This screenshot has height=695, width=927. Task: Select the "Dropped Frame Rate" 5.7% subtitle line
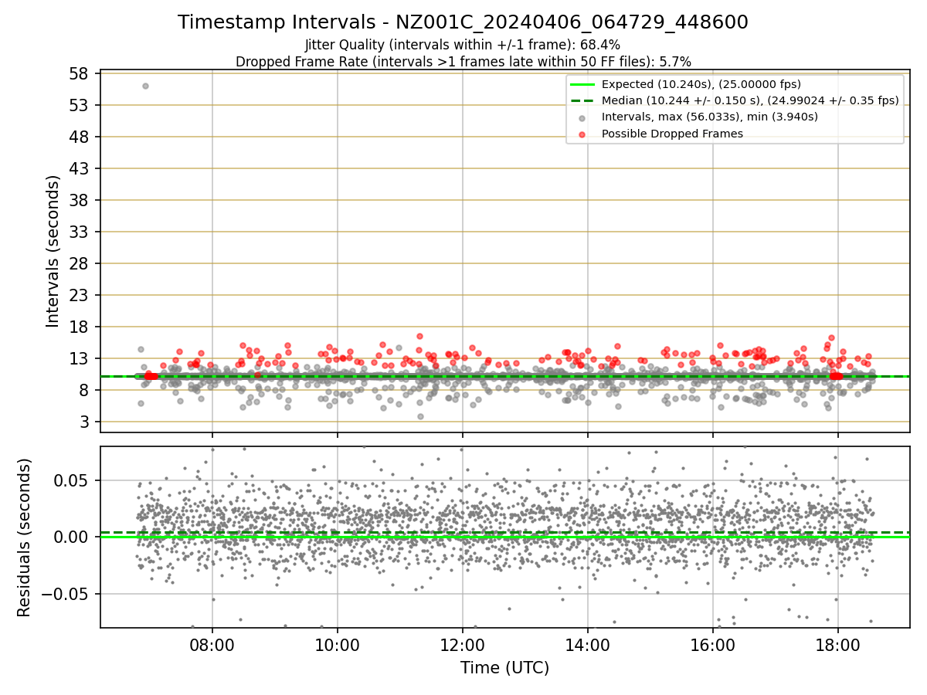click(x=463, y=62)
